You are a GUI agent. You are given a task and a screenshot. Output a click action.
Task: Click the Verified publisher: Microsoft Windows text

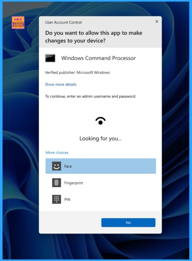(77, 73)
